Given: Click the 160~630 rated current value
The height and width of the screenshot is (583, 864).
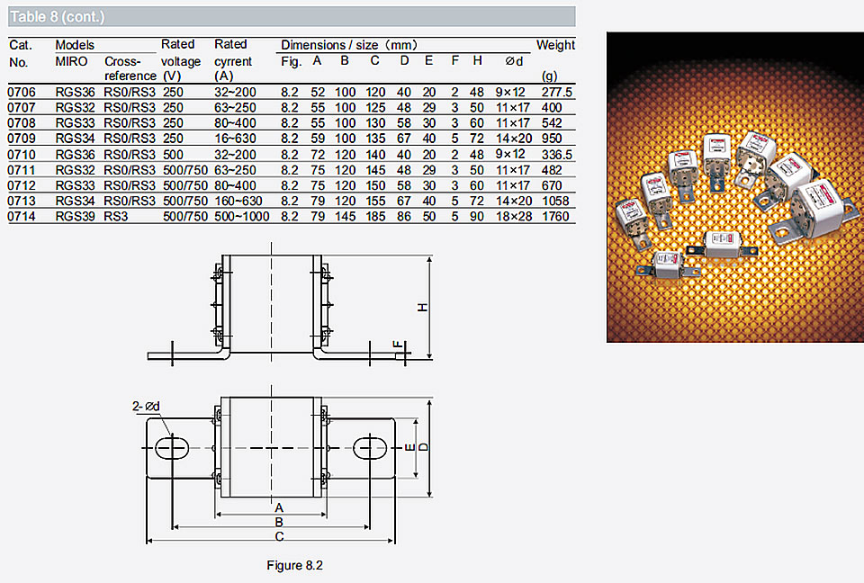Looking at the screenshot, I should tap(238, 202).
